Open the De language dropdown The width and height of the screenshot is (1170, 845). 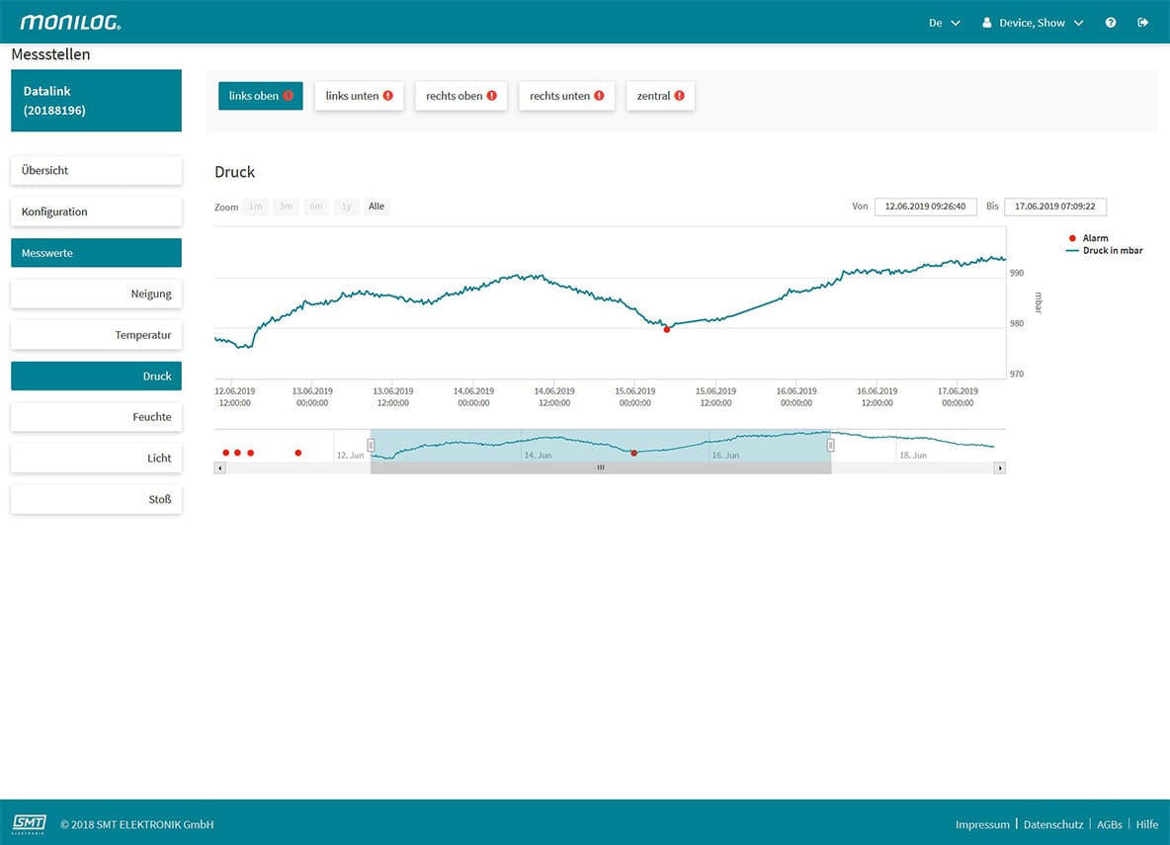click(x=944, y=23)
